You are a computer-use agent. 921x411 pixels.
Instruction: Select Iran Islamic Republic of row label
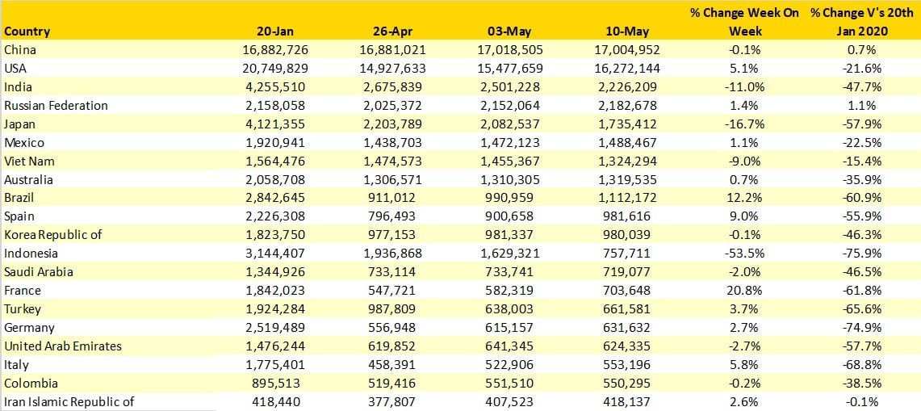coord(69,401)
